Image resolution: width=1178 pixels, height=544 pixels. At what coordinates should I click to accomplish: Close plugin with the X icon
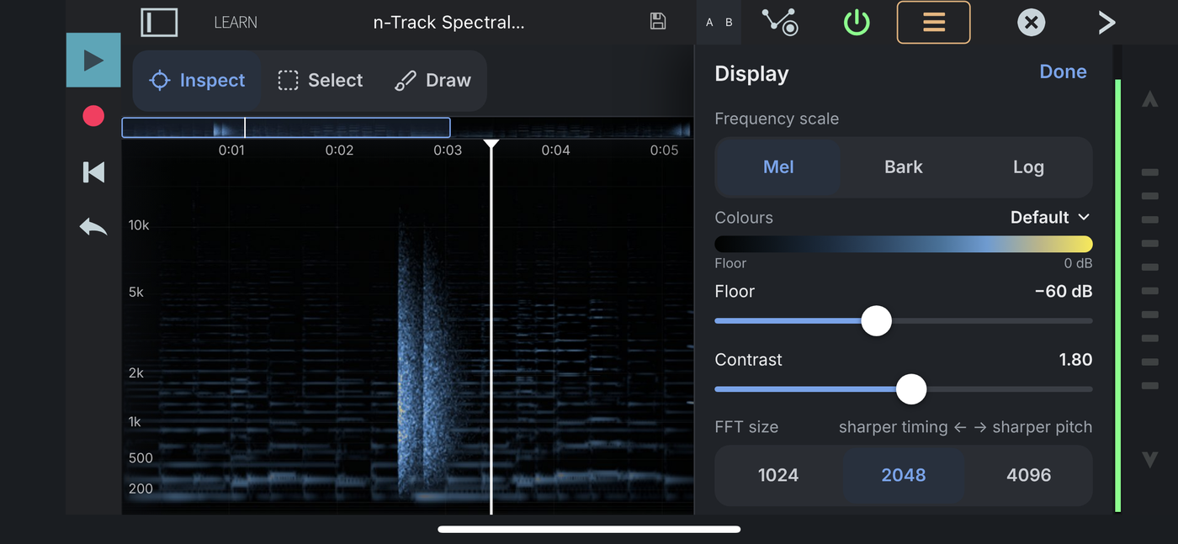pyautogui.click(x=1031, y=23)
